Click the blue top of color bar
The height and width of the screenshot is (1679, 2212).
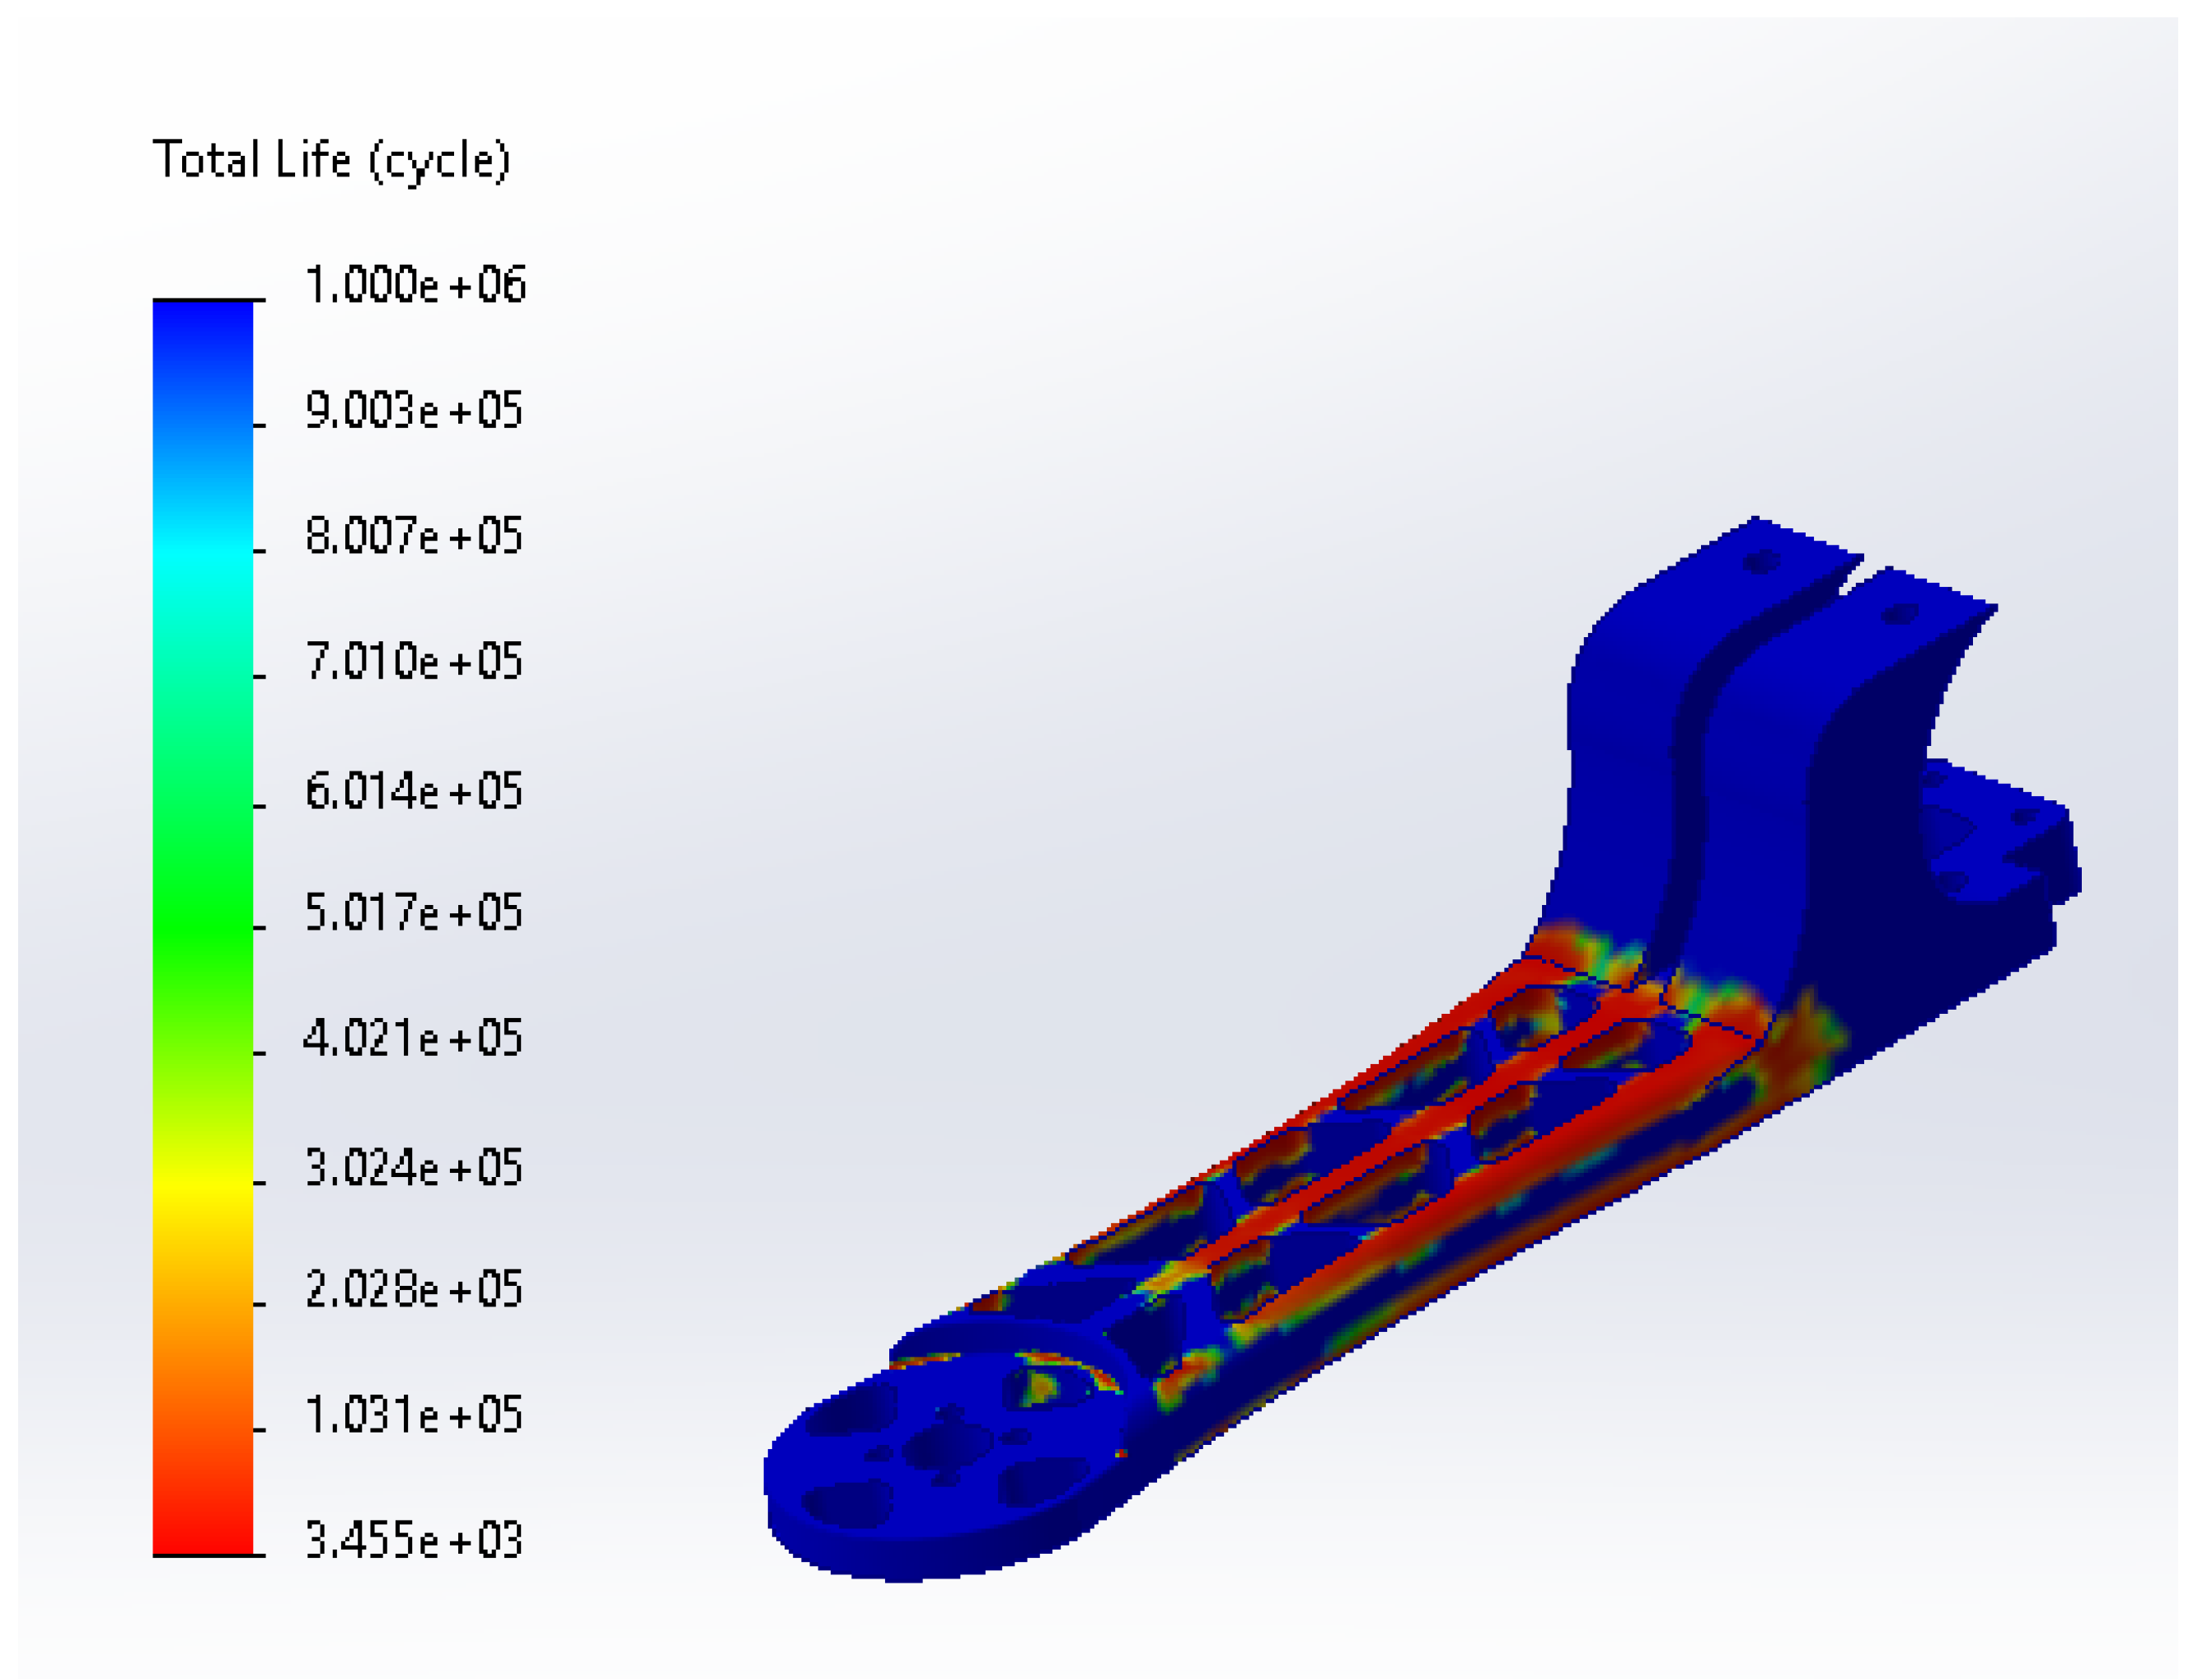203,330
